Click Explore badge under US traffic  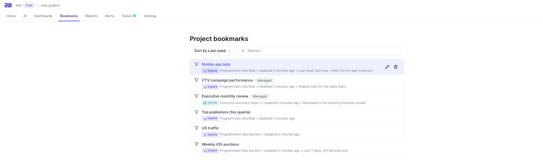(210, 134)
